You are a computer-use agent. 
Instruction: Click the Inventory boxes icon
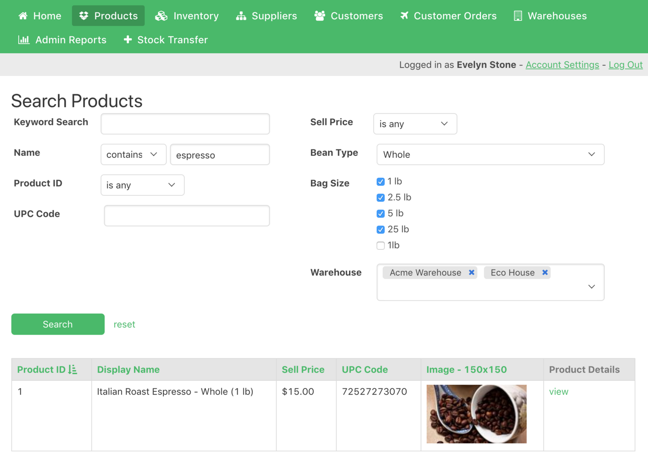point(161,16)
